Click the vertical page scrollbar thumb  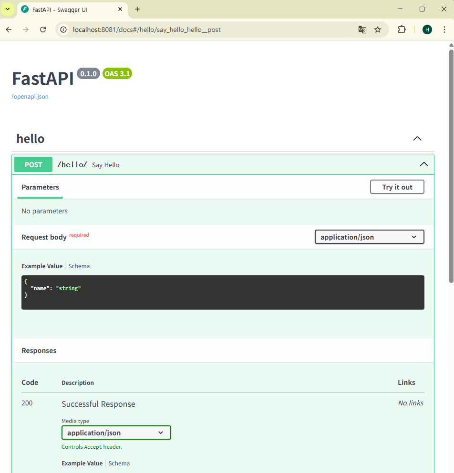coord(451,166)
